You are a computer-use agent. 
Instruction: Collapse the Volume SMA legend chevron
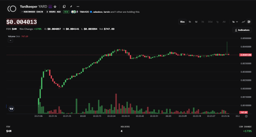(x=11, y=41)
